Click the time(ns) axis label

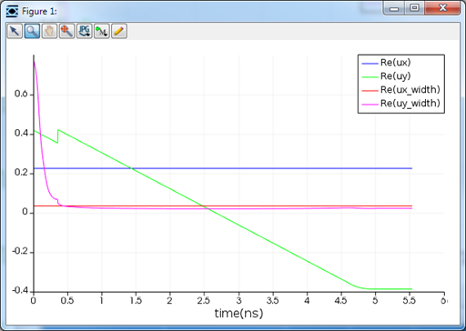pyautogui.click(x=238, y=314)
